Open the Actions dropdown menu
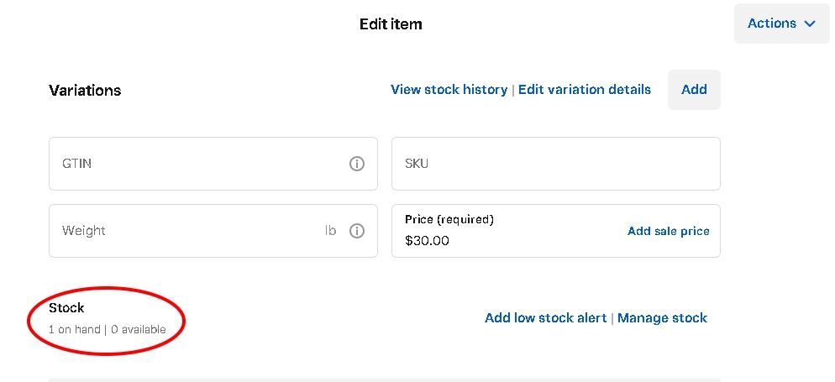This screenshot has height=382, width=835. click(x=772, y=24)
